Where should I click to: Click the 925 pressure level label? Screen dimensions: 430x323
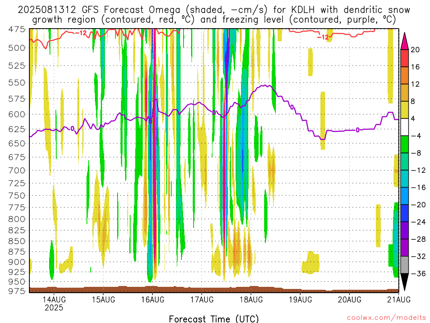17,272
